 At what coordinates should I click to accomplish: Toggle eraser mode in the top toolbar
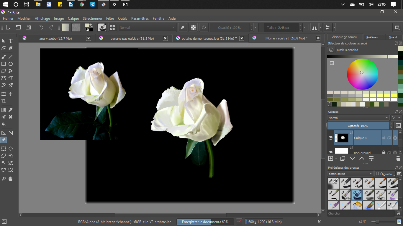pos(182,27)
